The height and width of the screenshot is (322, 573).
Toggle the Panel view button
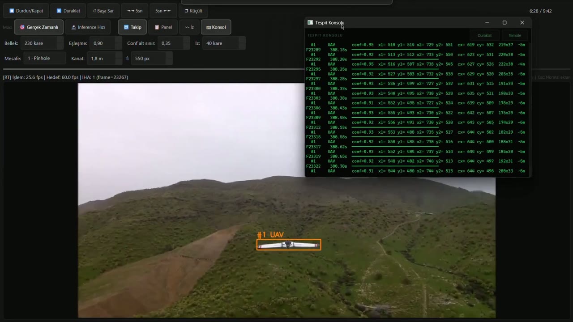click(x=163, y=27)
